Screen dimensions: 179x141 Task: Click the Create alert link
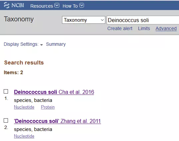120,28
